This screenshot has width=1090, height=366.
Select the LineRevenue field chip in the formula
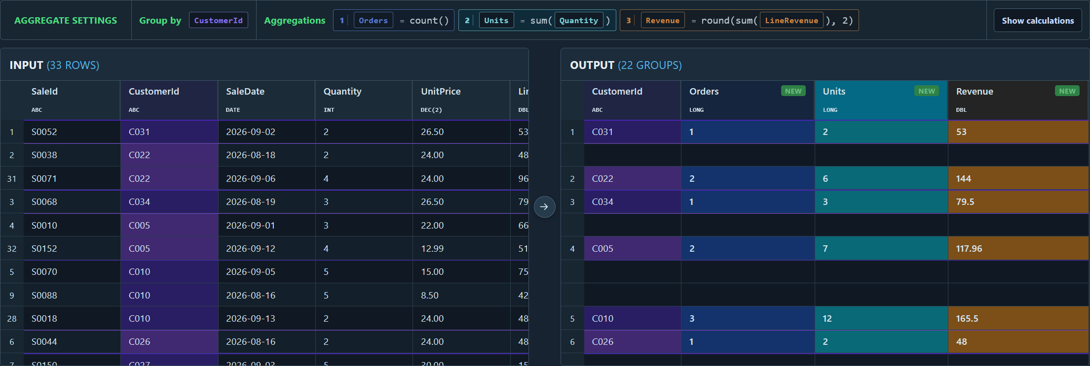(791, 21)
